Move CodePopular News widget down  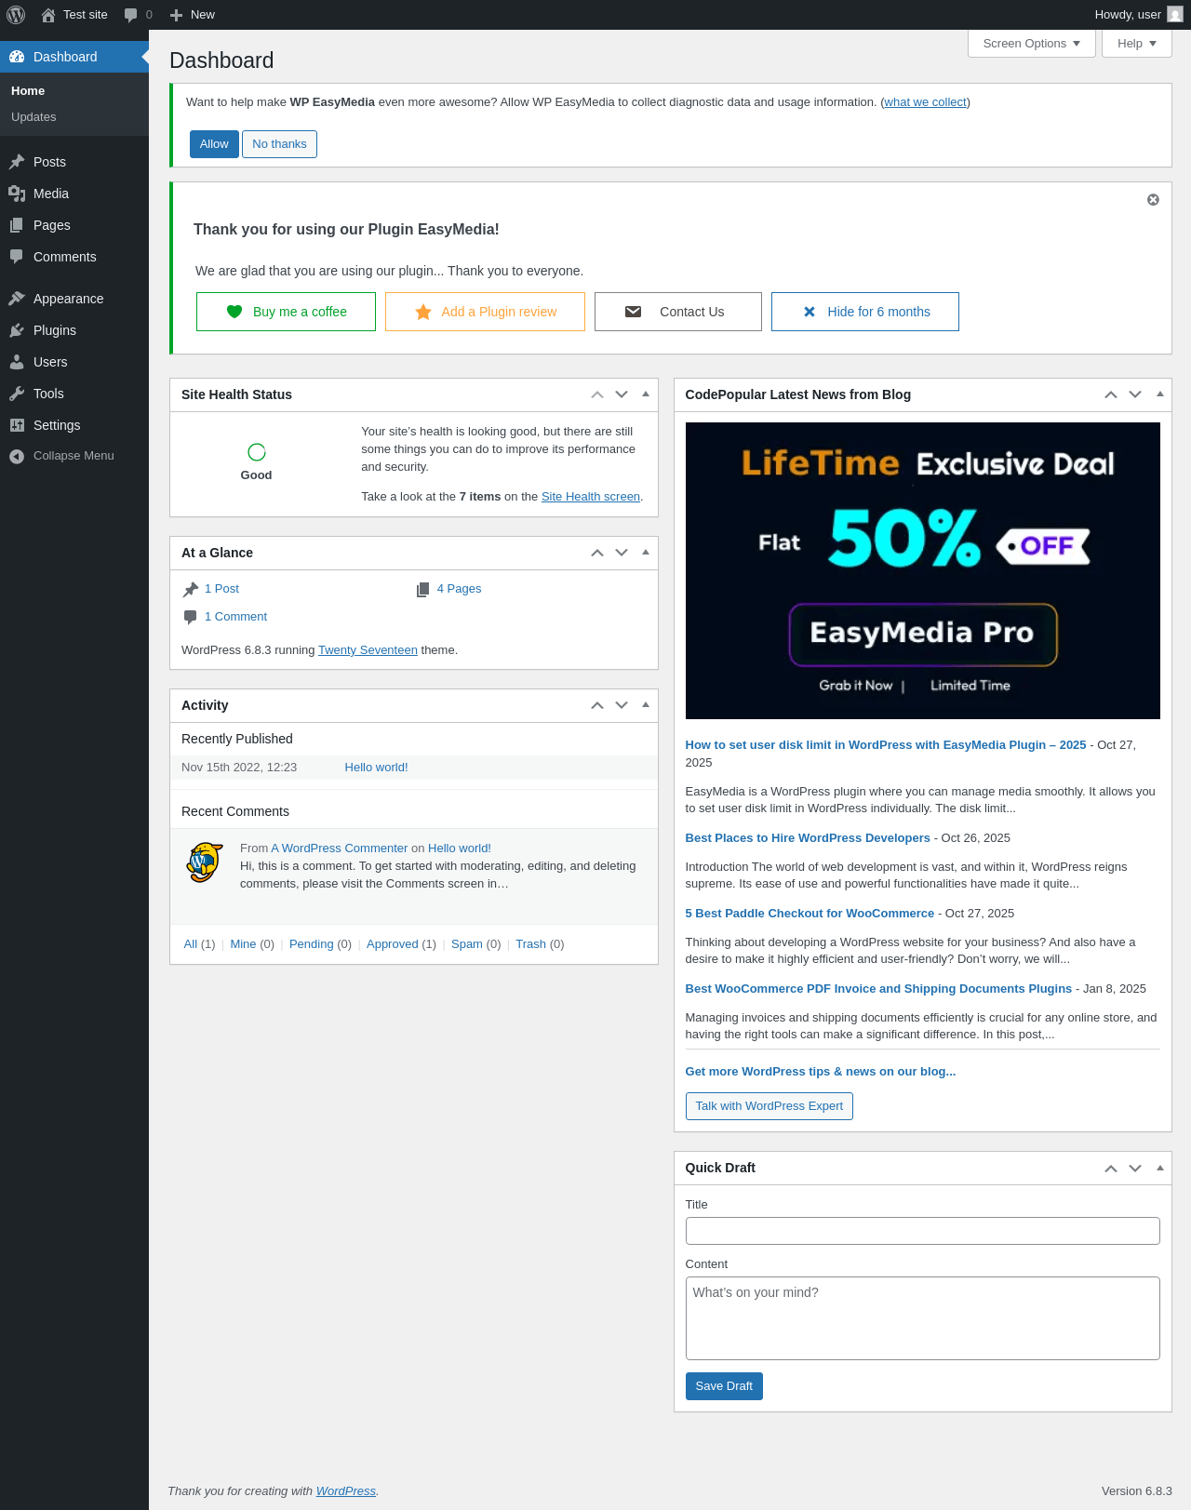coord(1135,394)
